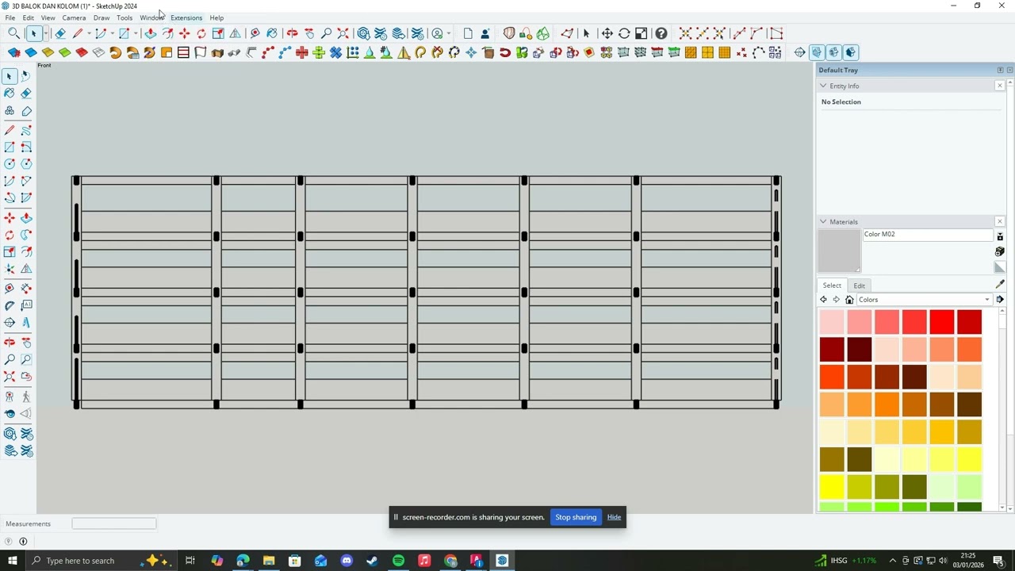The width and height of the screenshot is (1015, 571).
Task: Pick the Push/Pull tool in top toolbar
Action: 150,33
